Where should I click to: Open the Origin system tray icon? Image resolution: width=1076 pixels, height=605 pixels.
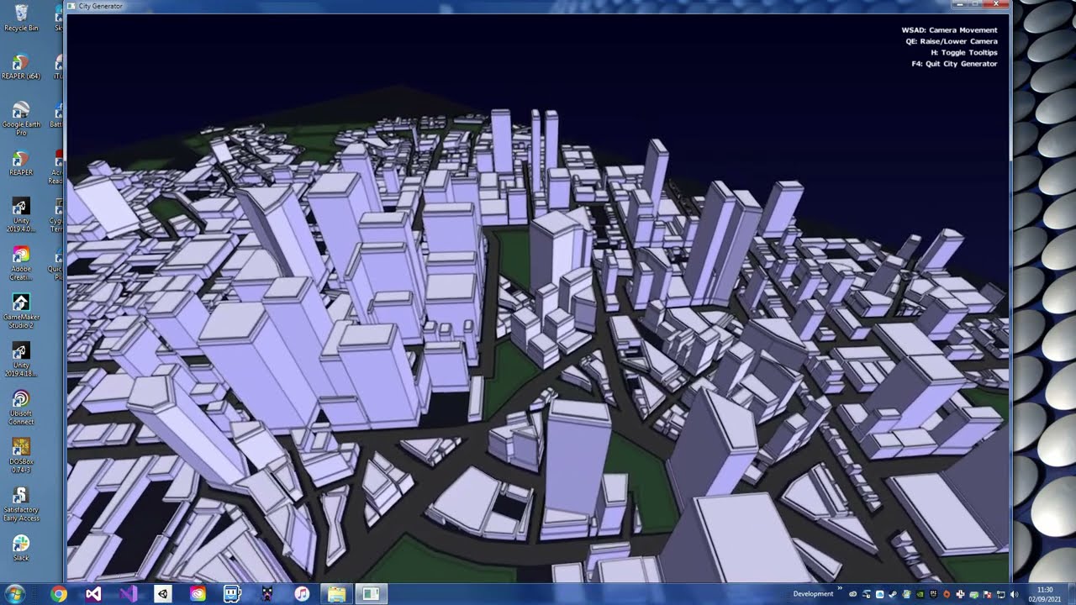click(x=947, y=595)
